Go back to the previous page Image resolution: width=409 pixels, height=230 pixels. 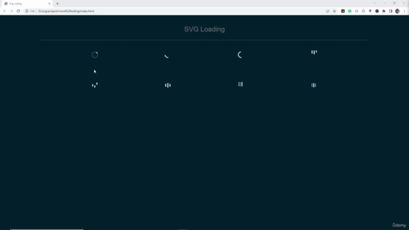click(4, 11)
